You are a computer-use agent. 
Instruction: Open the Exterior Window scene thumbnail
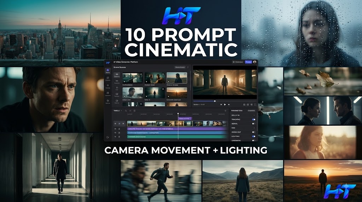point(177,78)
